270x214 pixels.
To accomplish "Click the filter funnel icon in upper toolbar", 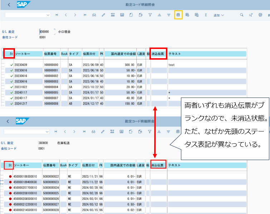I will click(150, 15).
